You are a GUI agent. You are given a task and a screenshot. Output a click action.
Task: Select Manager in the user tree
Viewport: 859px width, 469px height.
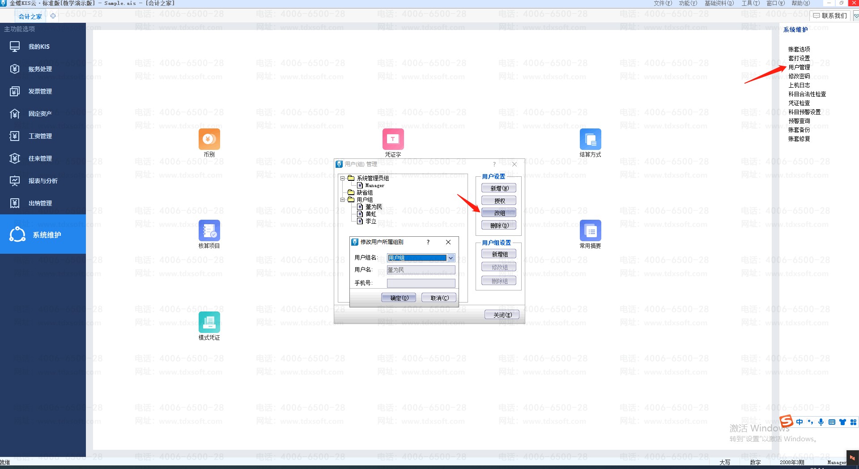374,185
